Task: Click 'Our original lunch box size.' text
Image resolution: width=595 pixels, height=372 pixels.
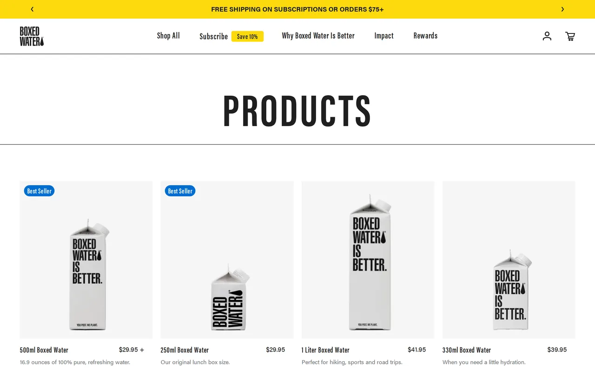Action: [195, 362]
